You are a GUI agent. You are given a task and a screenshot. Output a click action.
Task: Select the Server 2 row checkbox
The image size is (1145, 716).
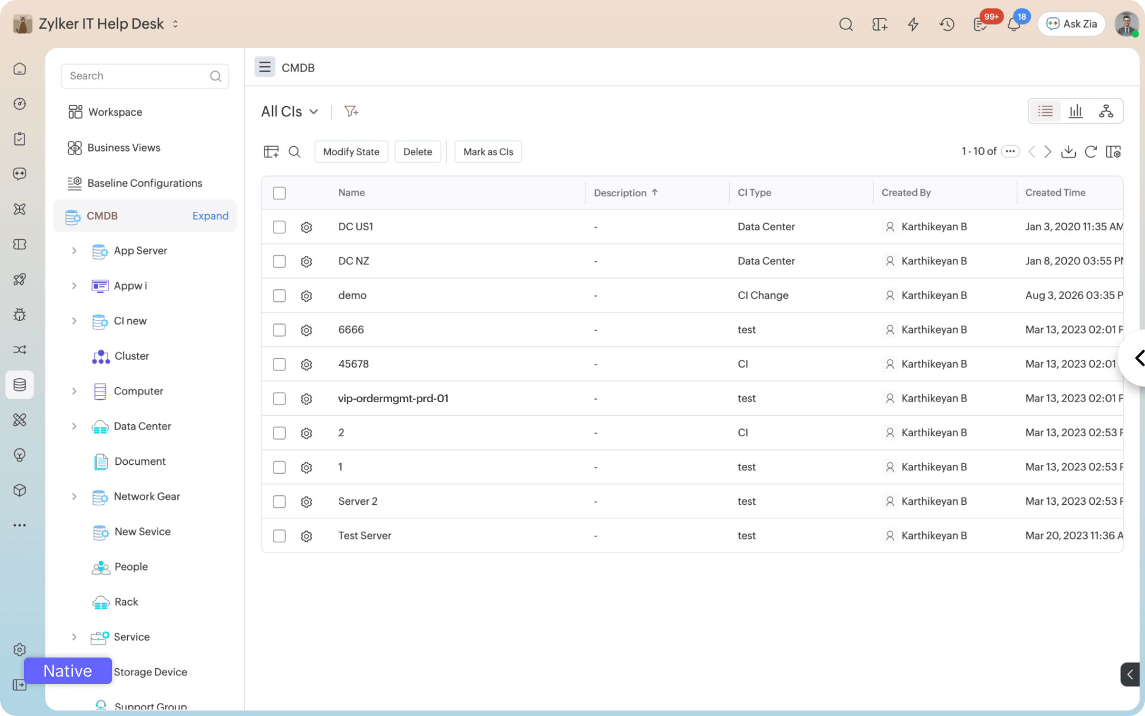(279, 502)
